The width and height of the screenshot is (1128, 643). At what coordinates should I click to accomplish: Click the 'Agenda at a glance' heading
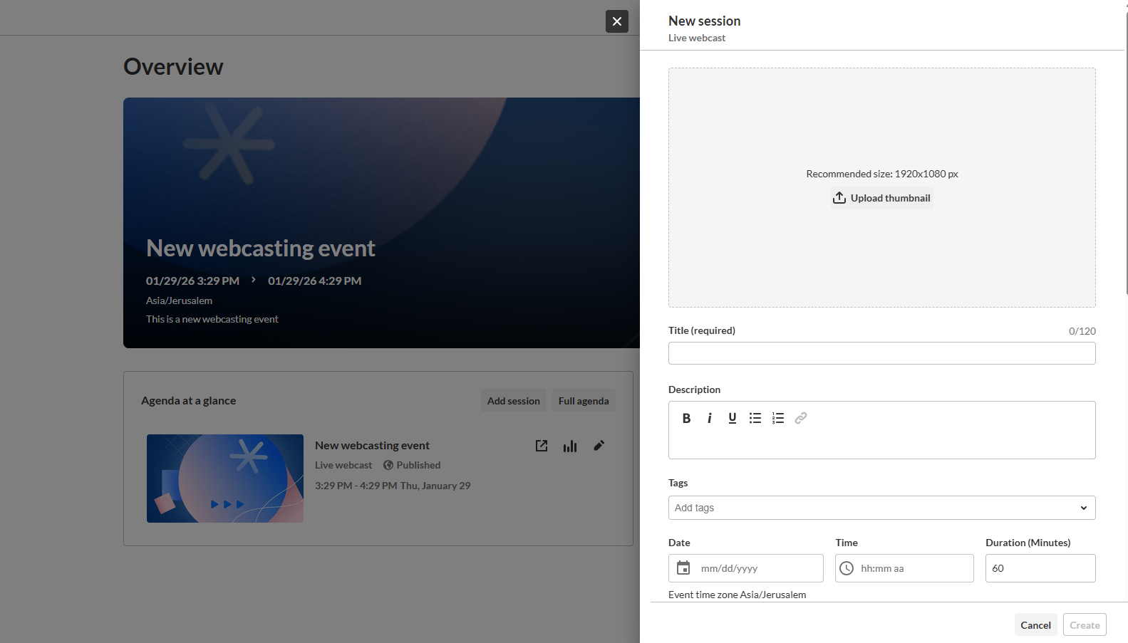188,401
